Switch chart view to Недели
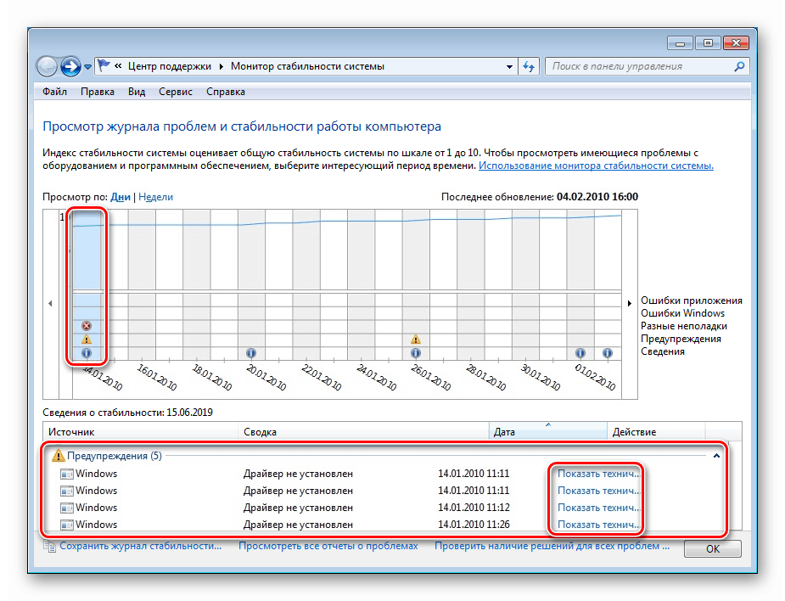 point(155,197)
